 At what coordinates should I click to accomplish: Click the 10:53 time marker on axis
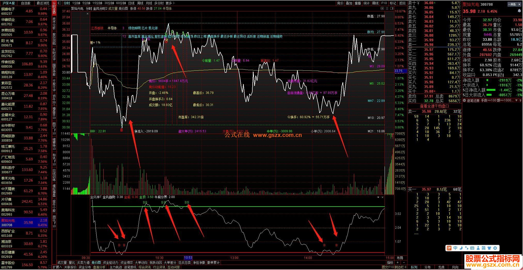pos(188,258)
